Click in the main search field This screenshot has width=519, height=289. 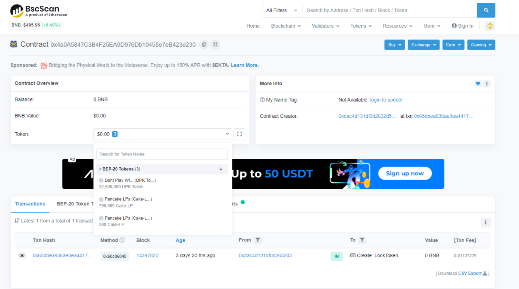390,10
